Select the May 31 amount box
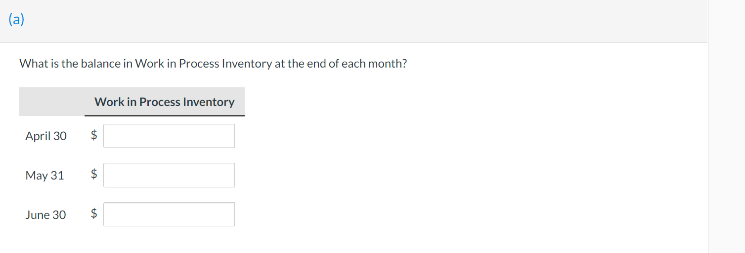 pyautogui.click(x=169, y=175)
